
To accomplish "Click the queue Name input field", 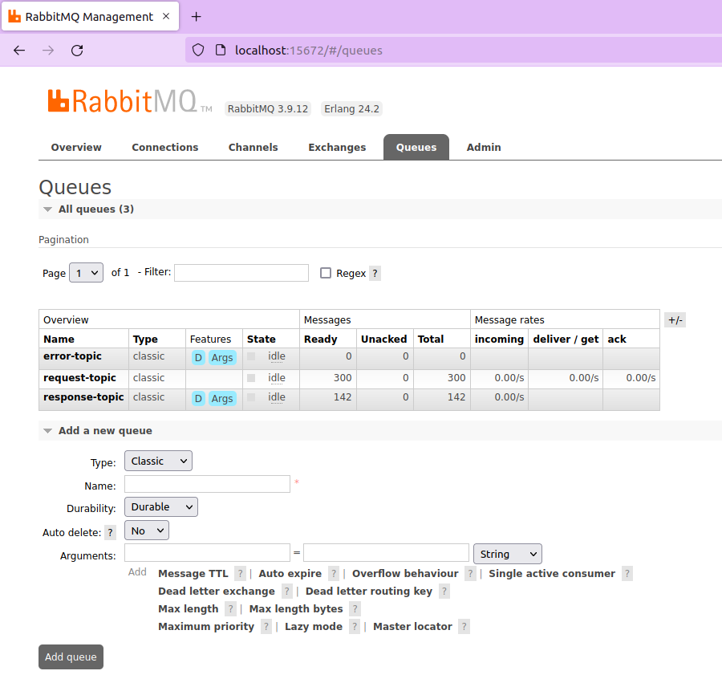I will point(207,484).
